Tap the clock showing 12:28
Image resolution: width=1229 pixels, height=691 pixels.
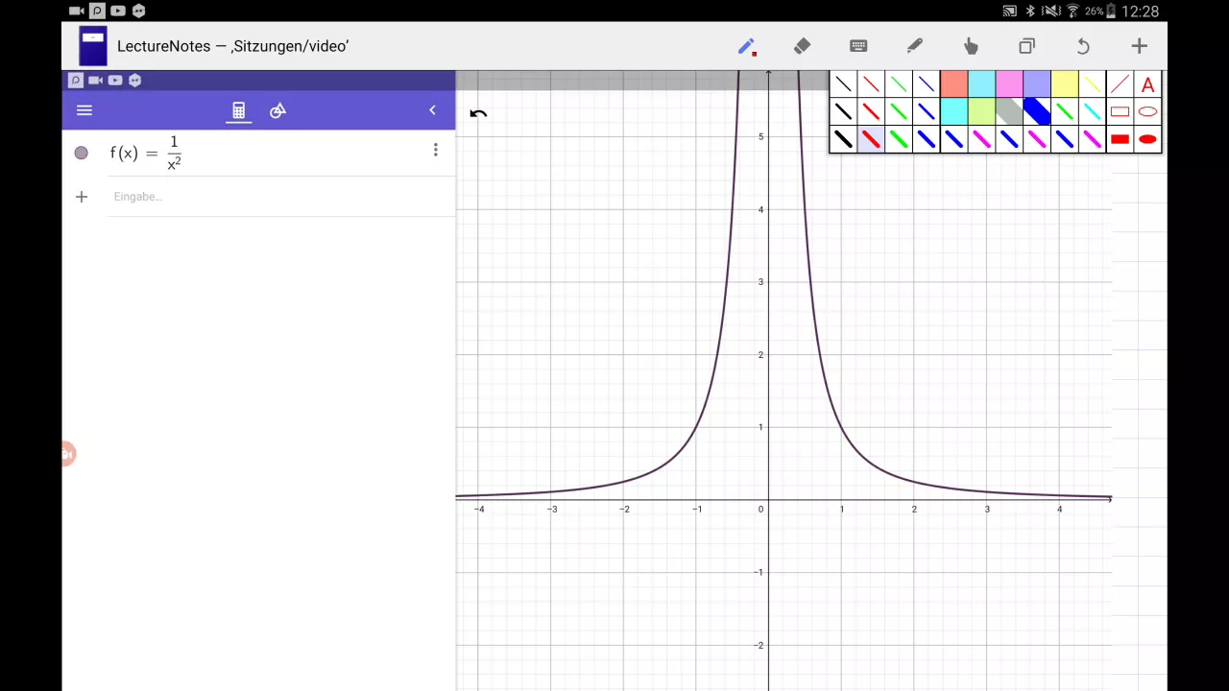(1141, 12)
